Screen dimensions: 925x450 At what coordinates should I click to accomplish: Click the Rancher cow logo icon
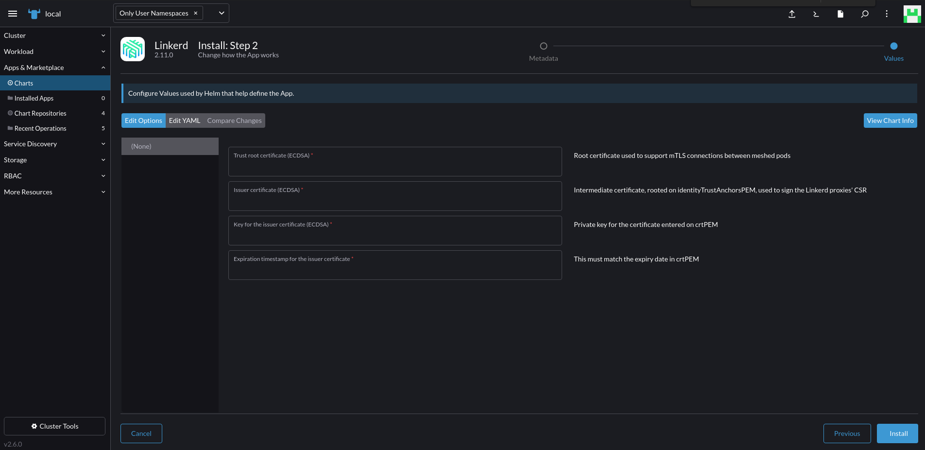click(34, 14)
